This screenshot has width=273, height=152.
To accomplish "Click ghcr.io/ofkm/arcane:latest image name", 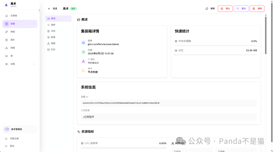I will point(103,44).
